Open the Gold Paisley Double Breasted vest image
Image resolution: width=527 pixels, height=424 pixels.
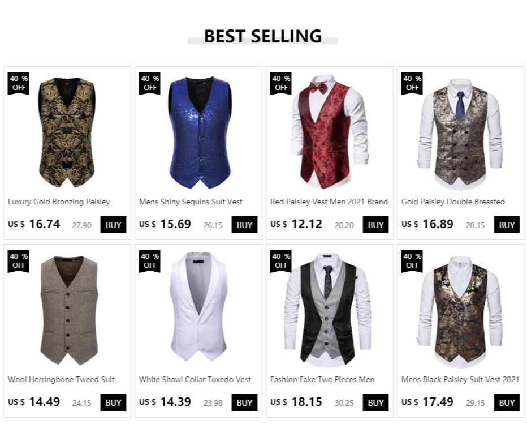tap(460, 133)
